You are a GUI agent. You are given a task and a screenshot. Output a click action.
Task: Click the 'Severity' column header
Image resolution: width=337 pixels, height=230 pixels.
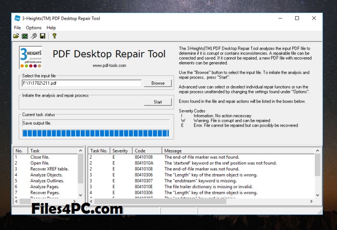[x=121, y=151]
